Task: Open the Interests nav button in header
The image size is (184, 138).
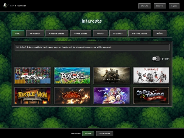Action: (144, 6)
